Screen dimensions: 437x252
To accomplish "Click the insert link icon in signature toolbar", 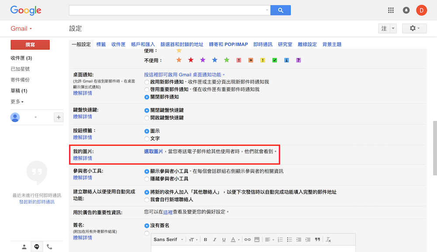I will pos(247,239).
